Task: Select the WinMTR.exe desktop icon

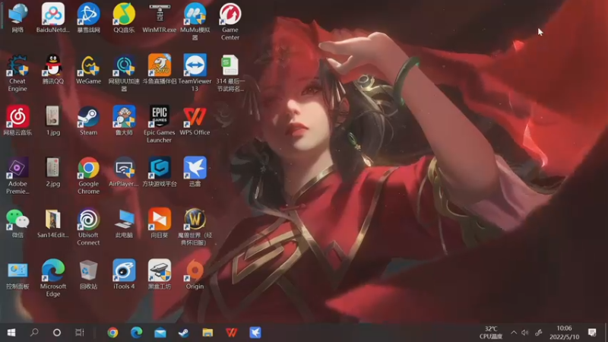Action: [160, 18]
